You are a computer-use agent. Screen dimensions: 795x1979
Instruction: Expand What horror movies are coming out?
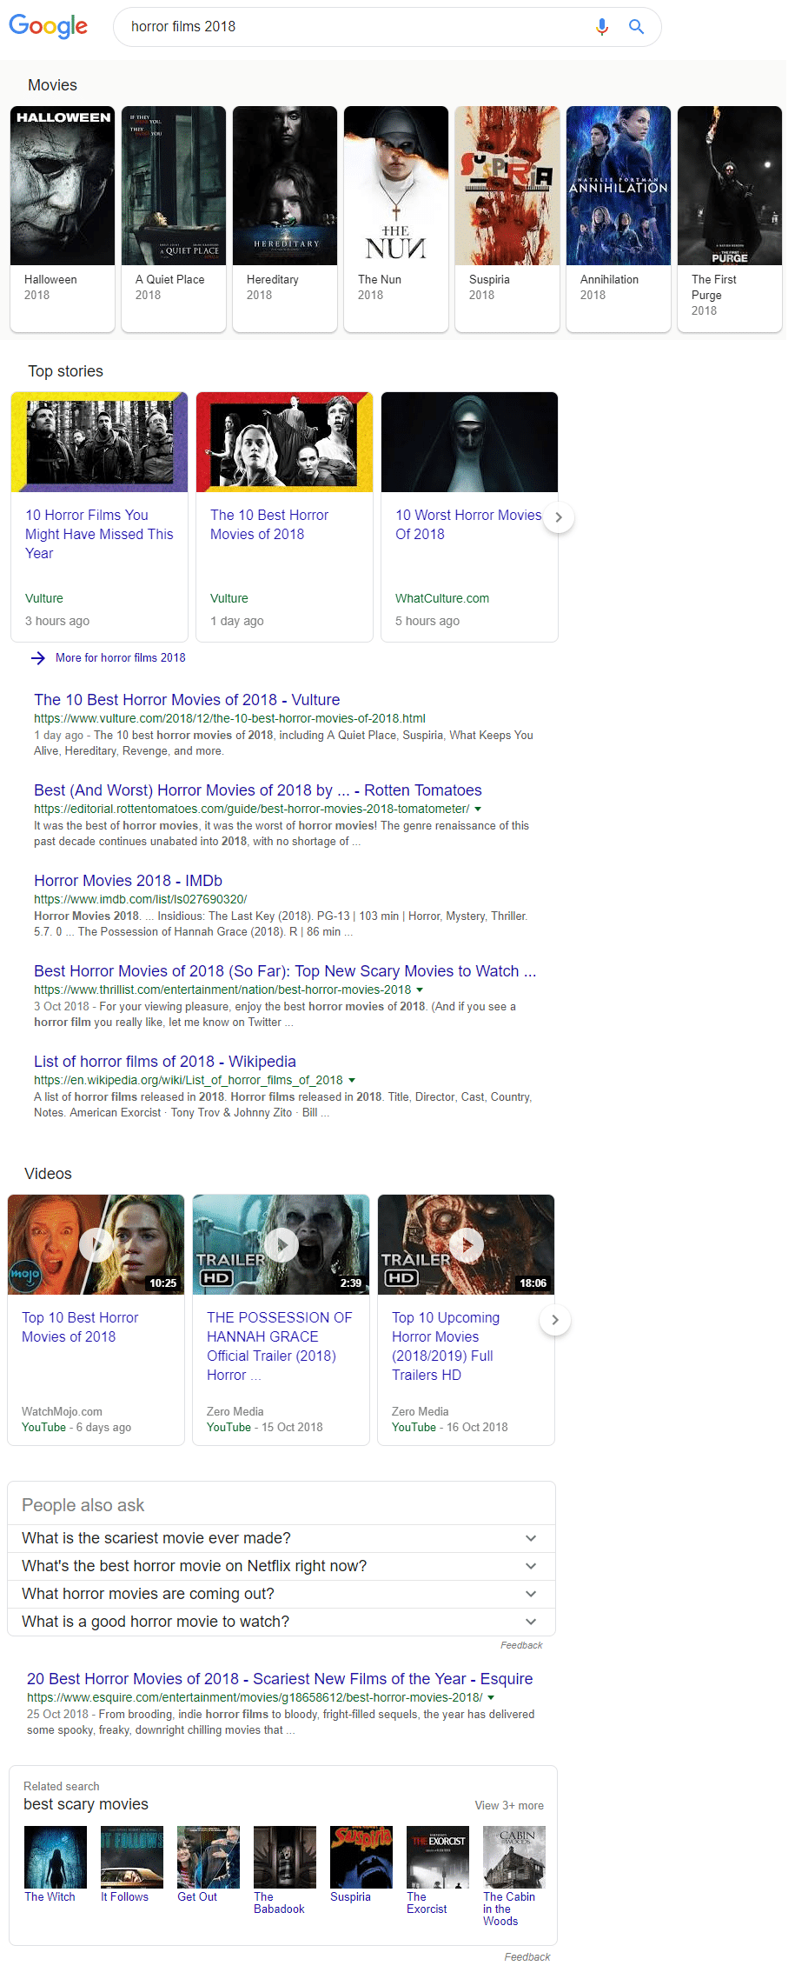click(282, 1594)
